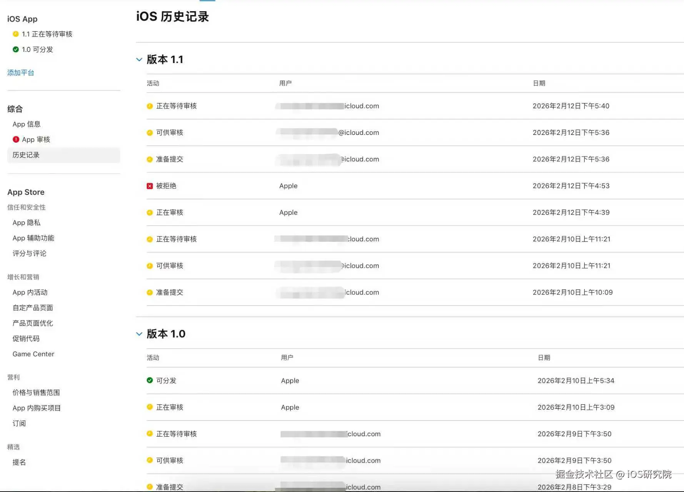Viewport: 684px width, 492px height.
Task: Click the date 2026年2月12日下午4:53
Action: [571, 186]
